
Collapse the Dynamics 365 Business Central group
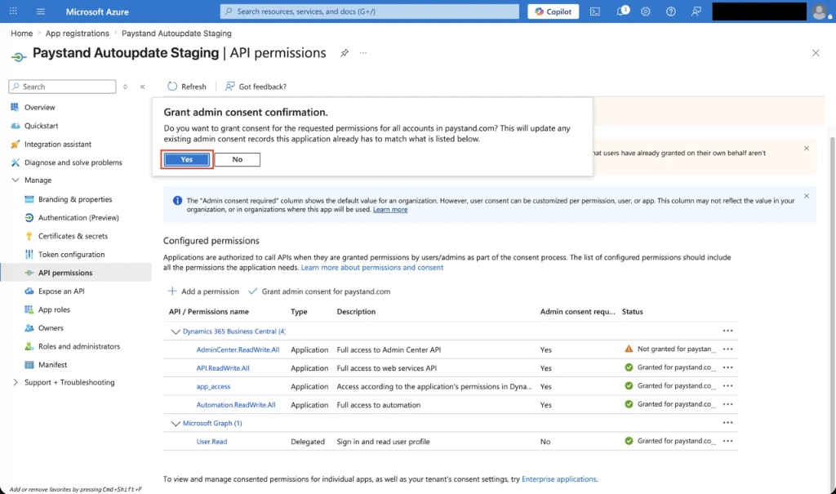point(176,332)
